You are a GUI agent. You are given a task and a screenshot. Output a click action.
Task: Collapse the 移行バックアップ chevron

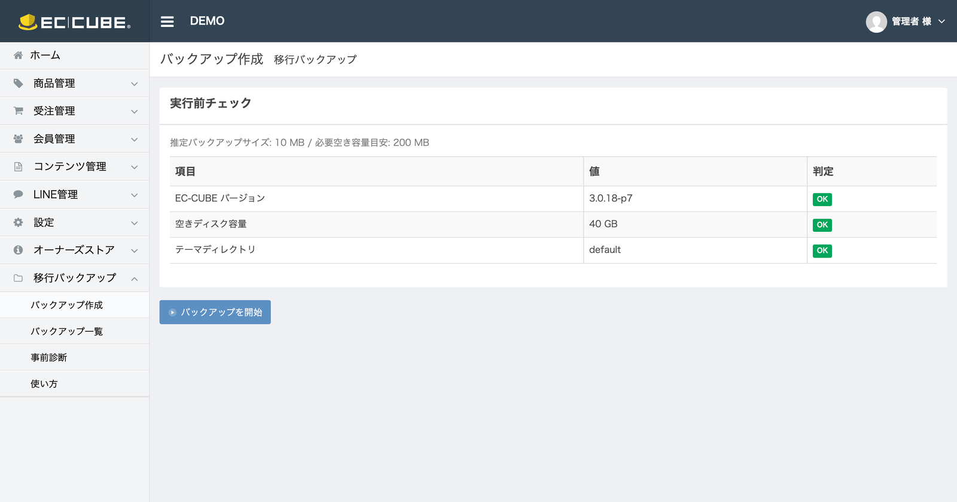point(135,278)
